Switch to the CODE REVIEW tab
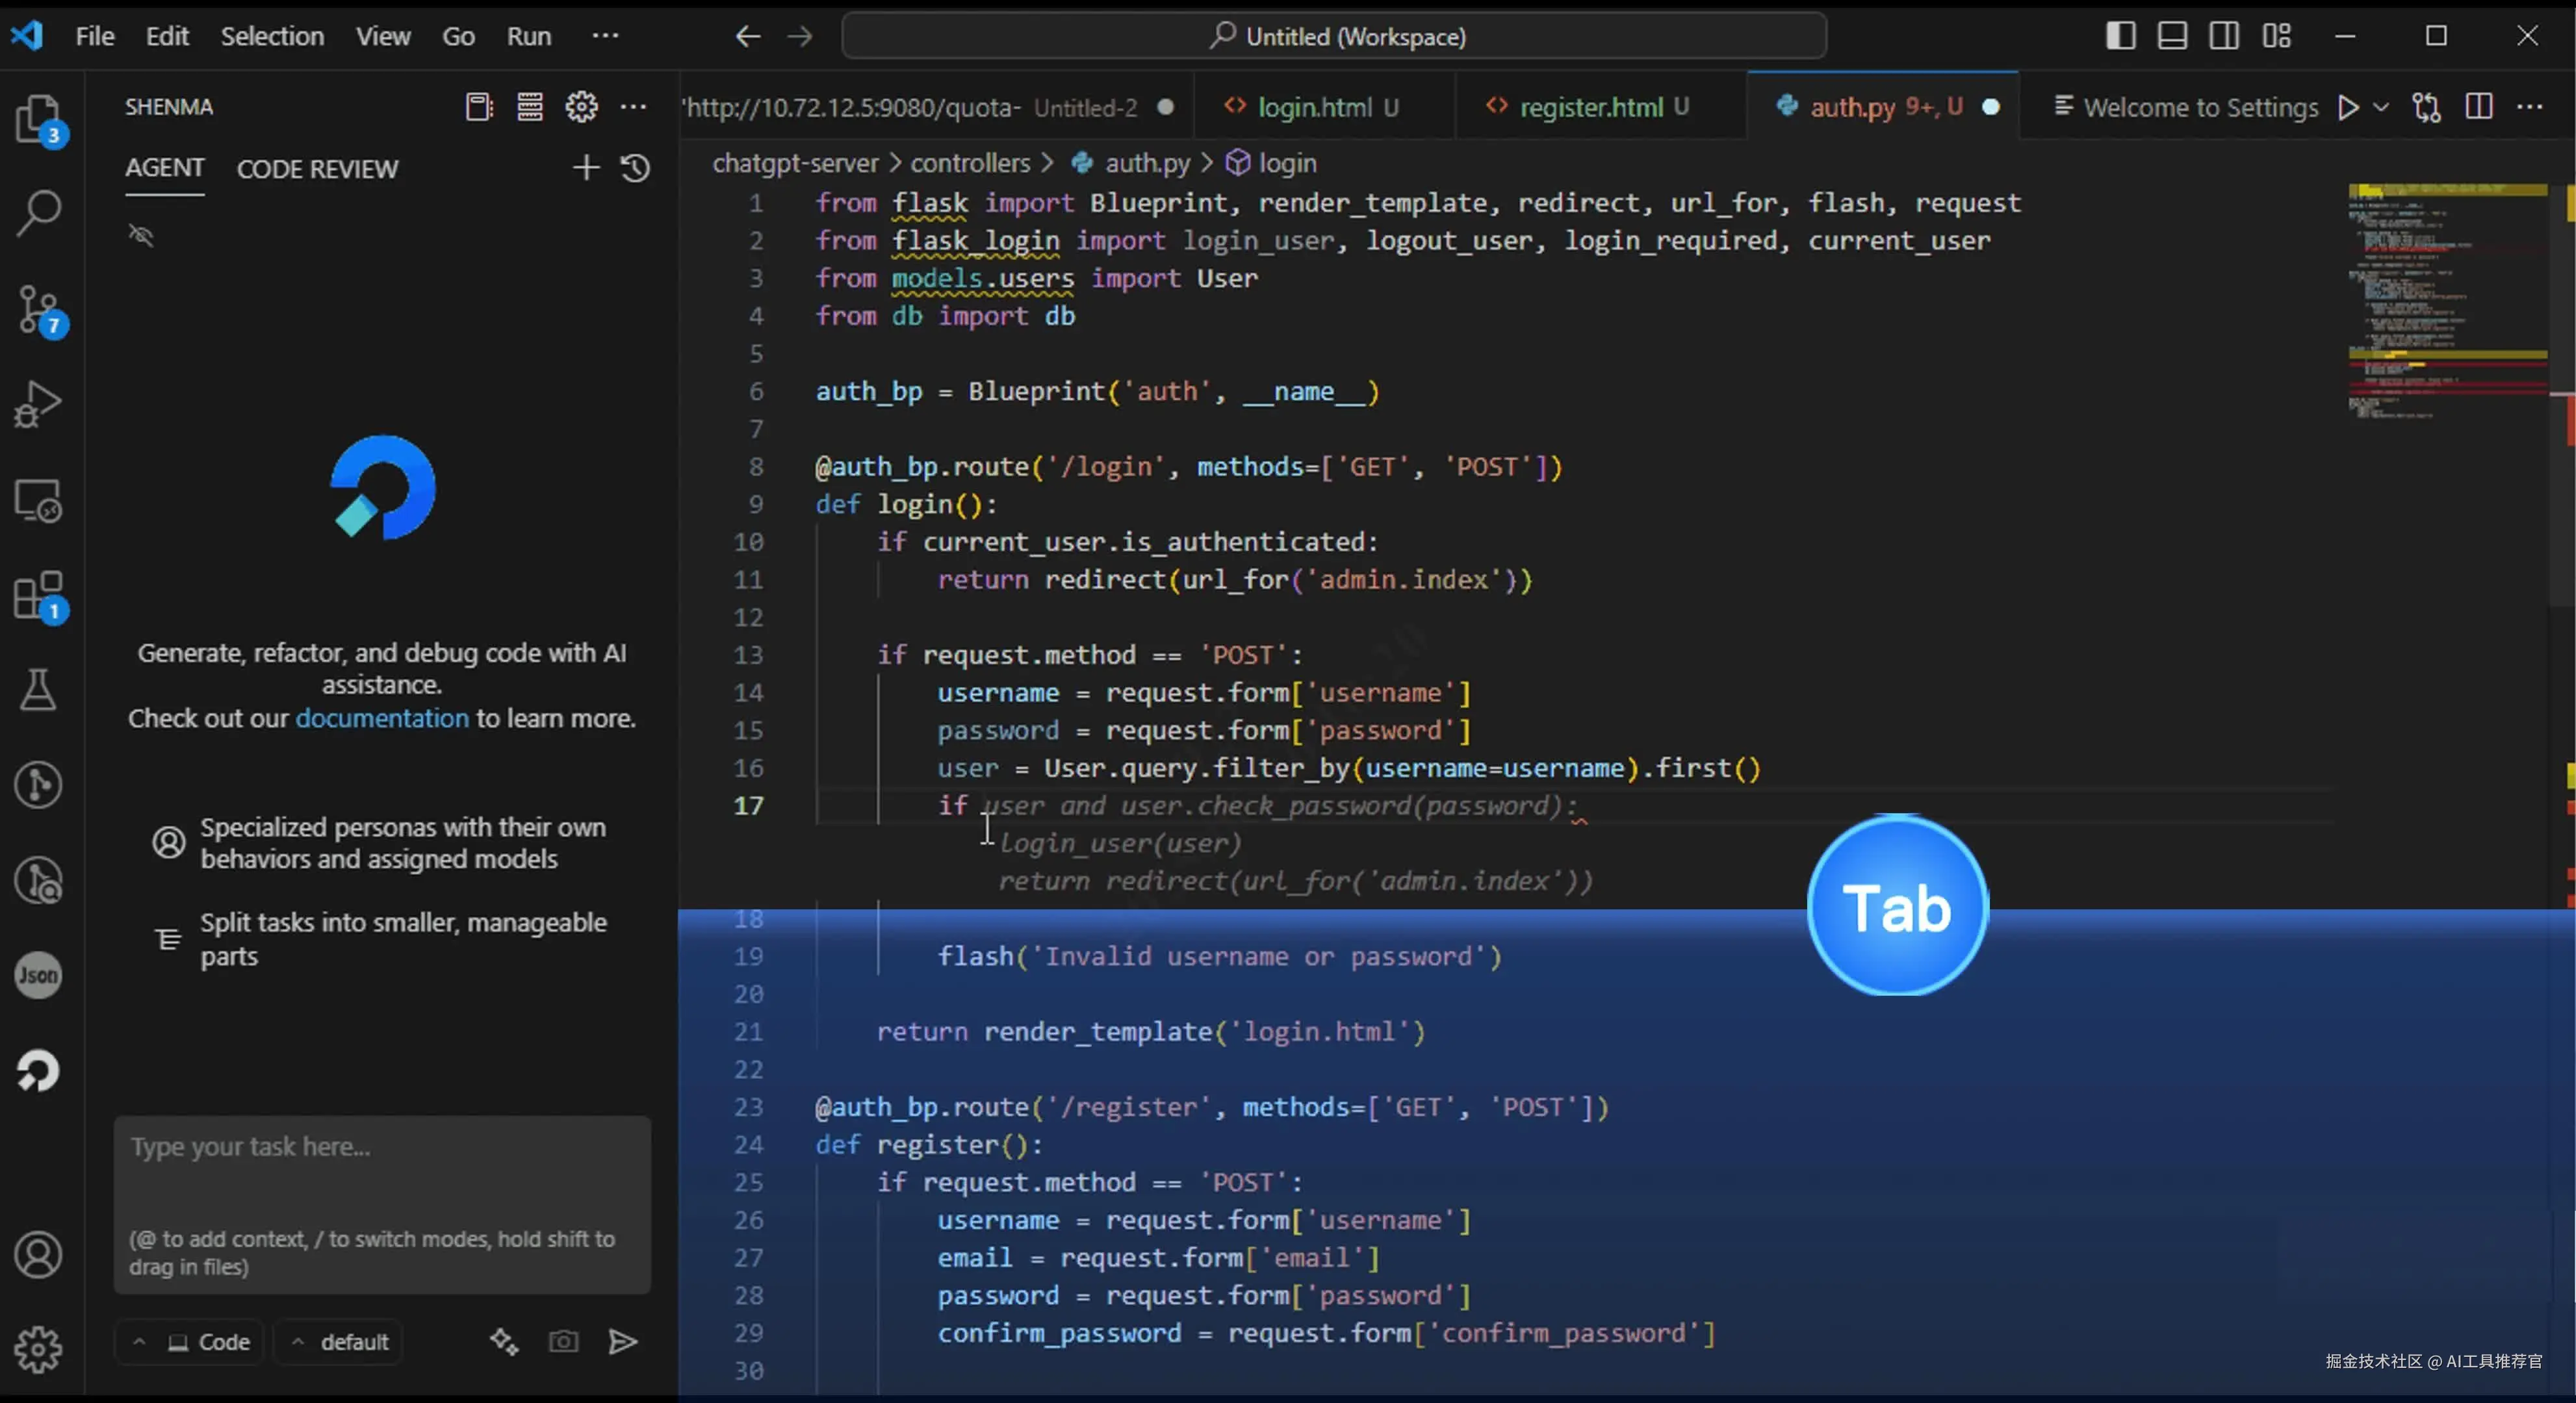Screen dimensions: 2576x1403 [x=317, y=169]
